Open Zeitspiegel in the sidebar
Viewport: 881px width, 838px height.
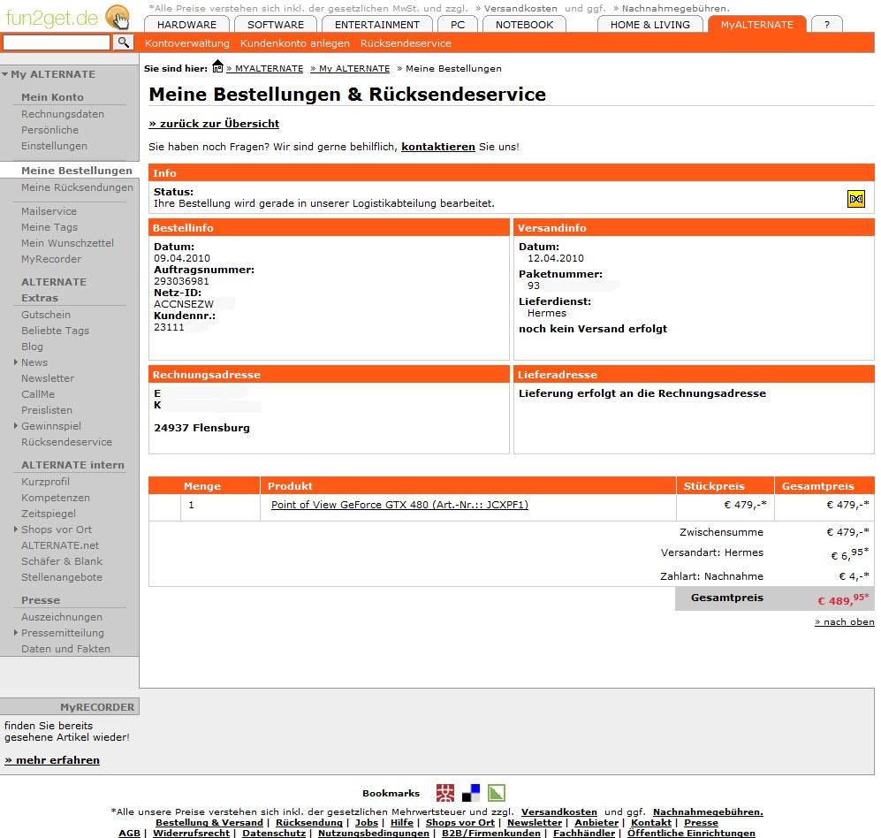(x=49, y=513)
